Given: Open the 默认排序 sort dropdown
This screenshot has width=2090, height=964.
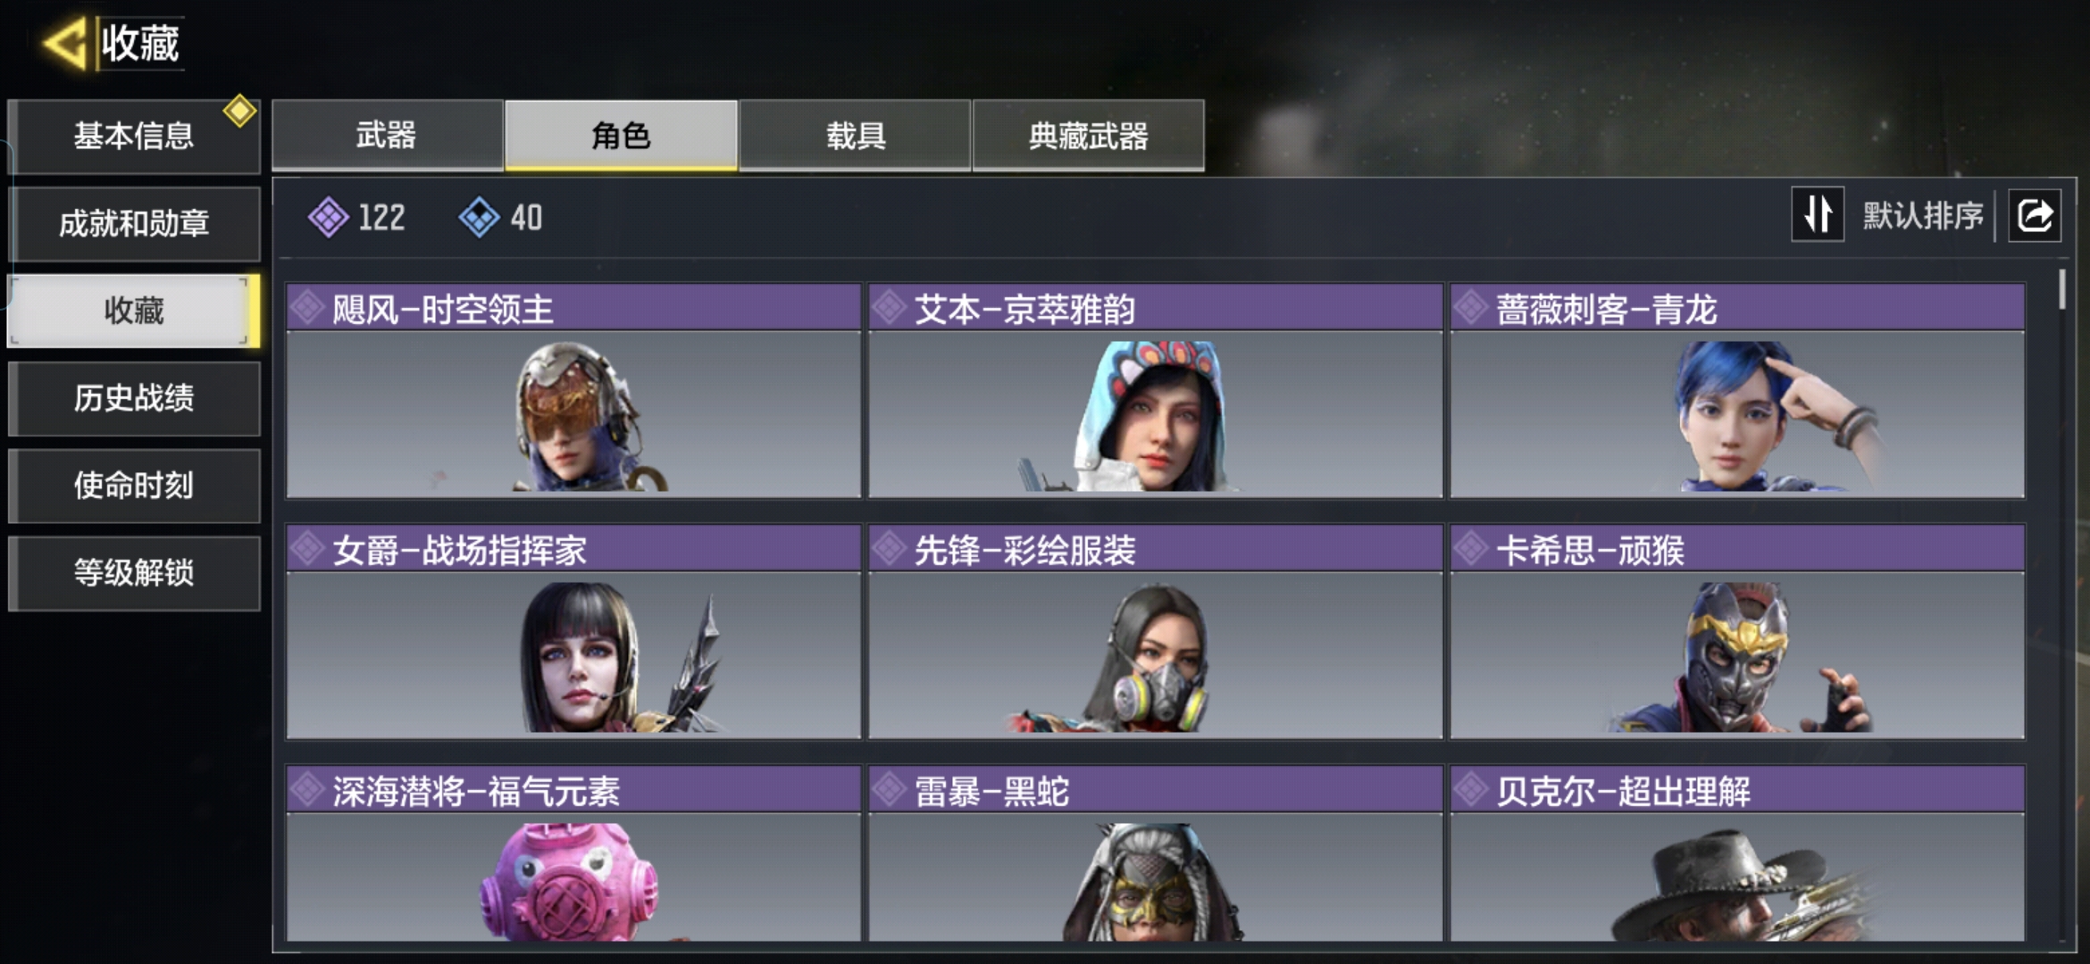Looking at the screenshot, I should 1923,215.
